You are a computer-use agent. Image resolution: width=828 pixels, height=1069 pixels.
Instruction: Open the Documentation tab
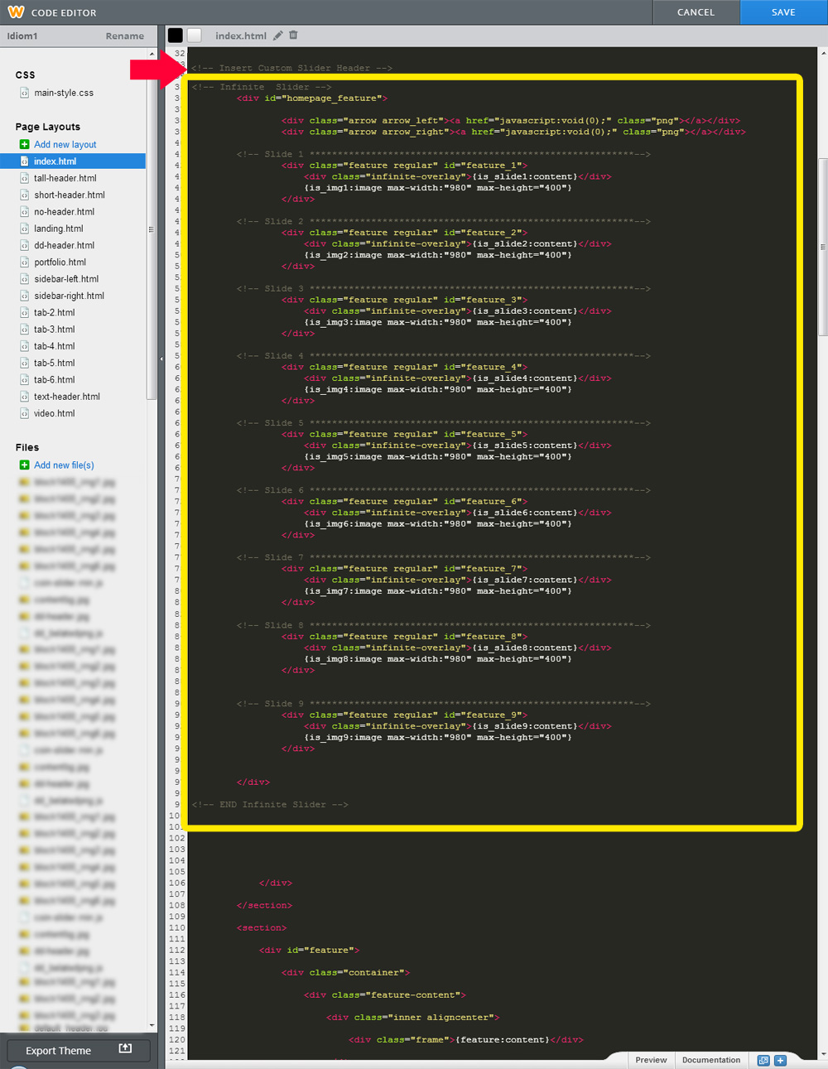711,1060
